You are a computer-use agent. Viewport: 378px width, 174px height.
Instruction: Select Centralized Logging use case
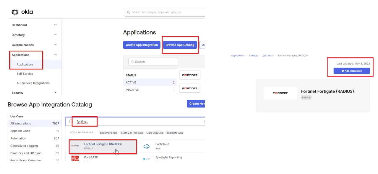pos(35,146)
